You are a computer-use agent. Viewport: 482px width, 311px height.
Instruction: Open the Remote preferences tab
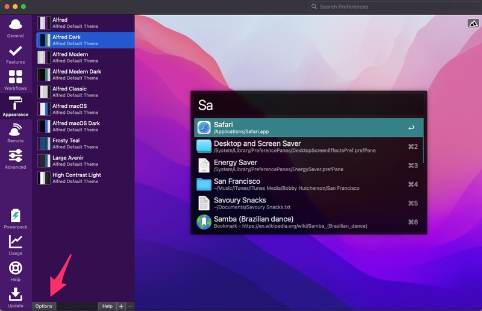coord(16,133)
